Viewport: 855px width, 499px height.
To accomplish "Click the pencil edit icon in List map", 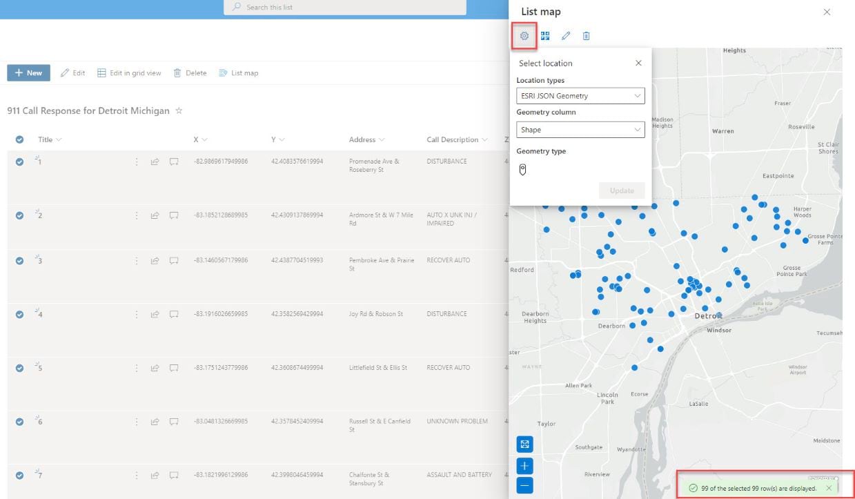I will click(x=566, y=36).
